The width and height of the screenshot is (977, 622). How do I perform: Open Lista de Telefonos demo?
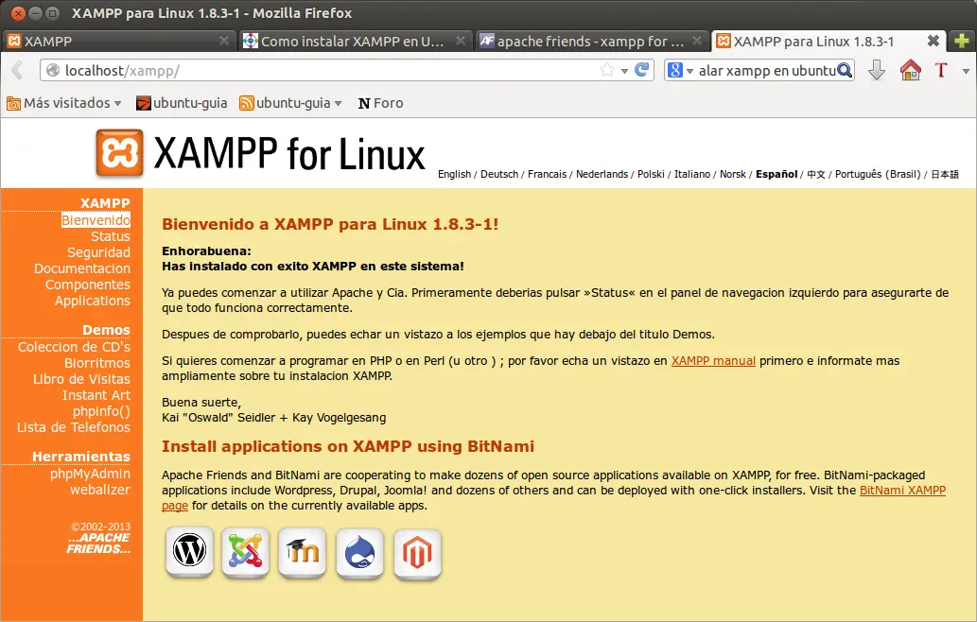(74, 427)
